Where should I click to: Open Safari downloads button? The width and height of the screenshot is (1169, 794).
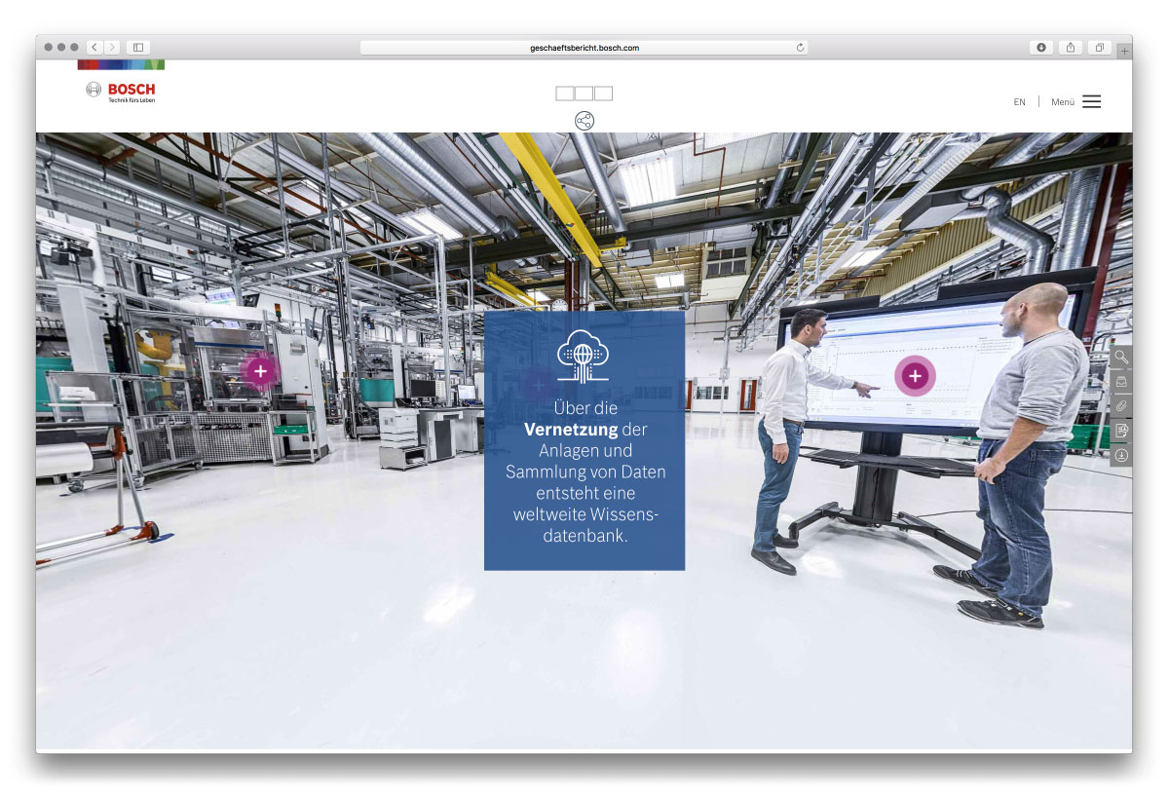coord(1041,47)
